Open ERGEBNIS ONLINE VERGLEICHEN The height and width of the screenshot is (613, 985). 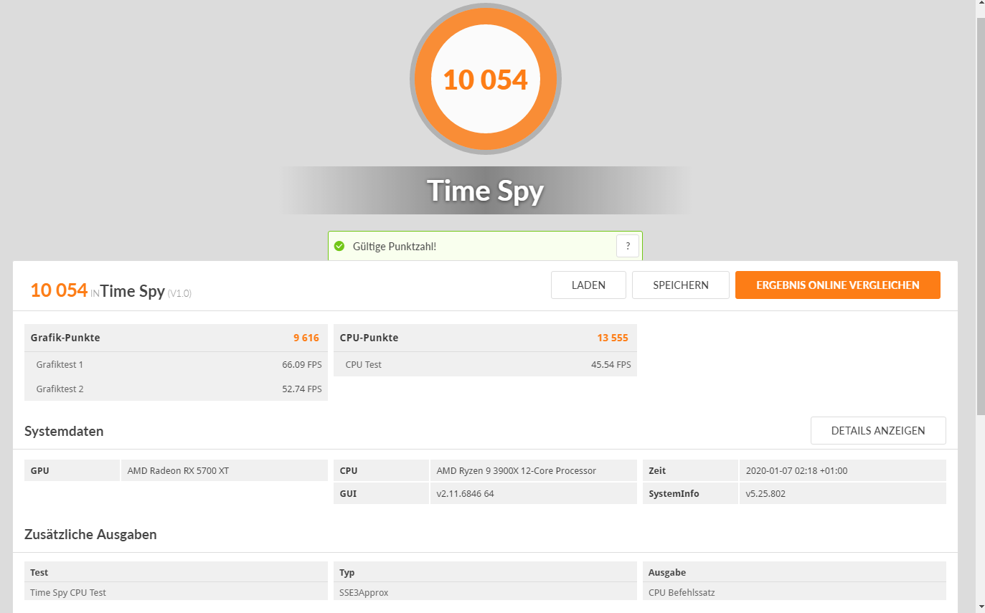837,285
